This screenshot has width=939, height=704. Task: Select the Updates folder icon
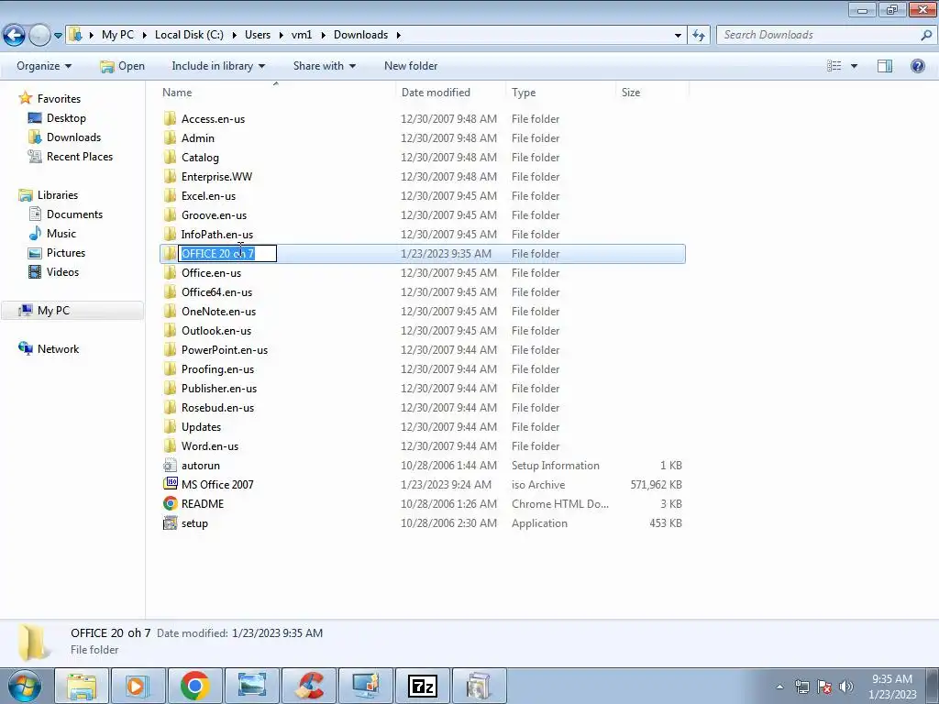pos(170,427)
